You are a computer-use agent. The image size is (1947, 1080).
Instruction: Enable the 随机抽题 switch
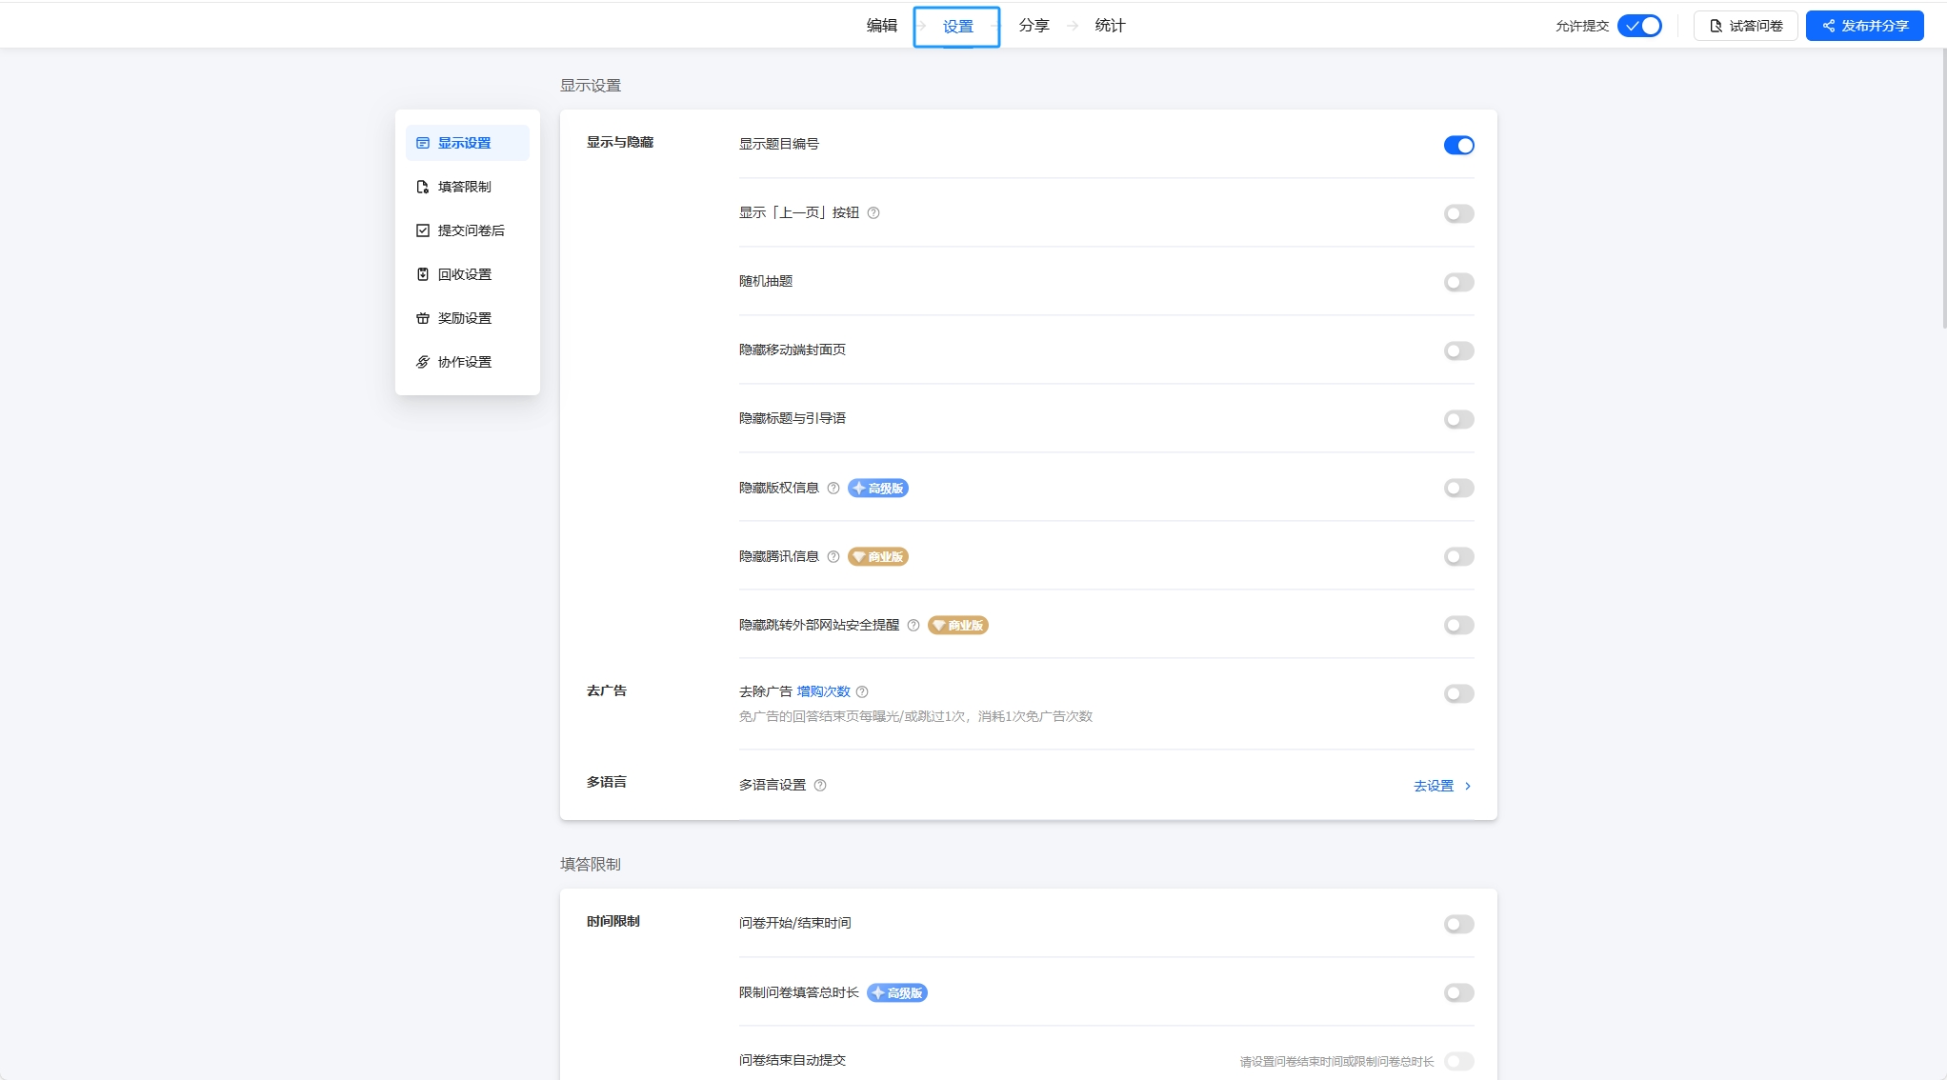click(1458, 282)
